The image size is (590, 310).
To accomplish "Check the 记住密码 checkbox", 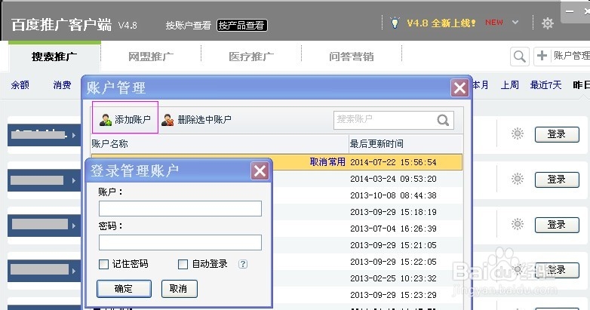I will 103,264.
